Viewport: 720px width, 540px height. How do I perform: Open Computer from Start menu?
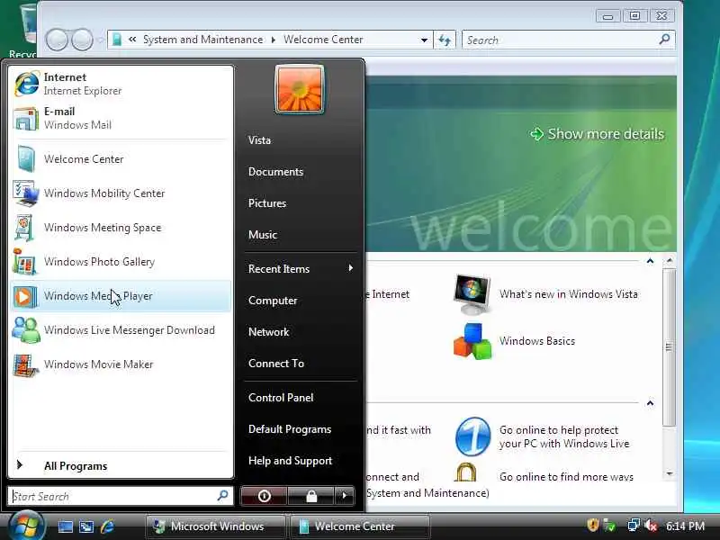coord(273,301)
